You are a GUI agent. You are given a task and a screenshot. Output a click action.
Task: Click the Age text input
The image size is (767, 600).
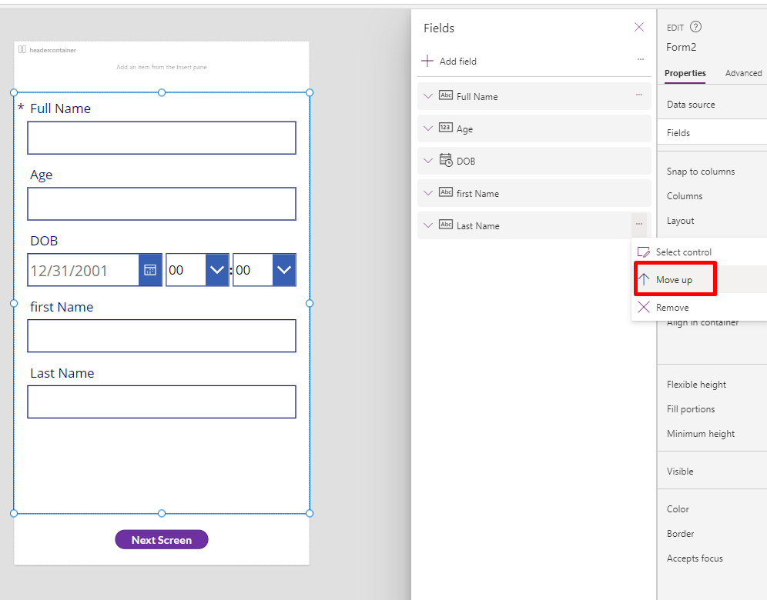point(162,204)
